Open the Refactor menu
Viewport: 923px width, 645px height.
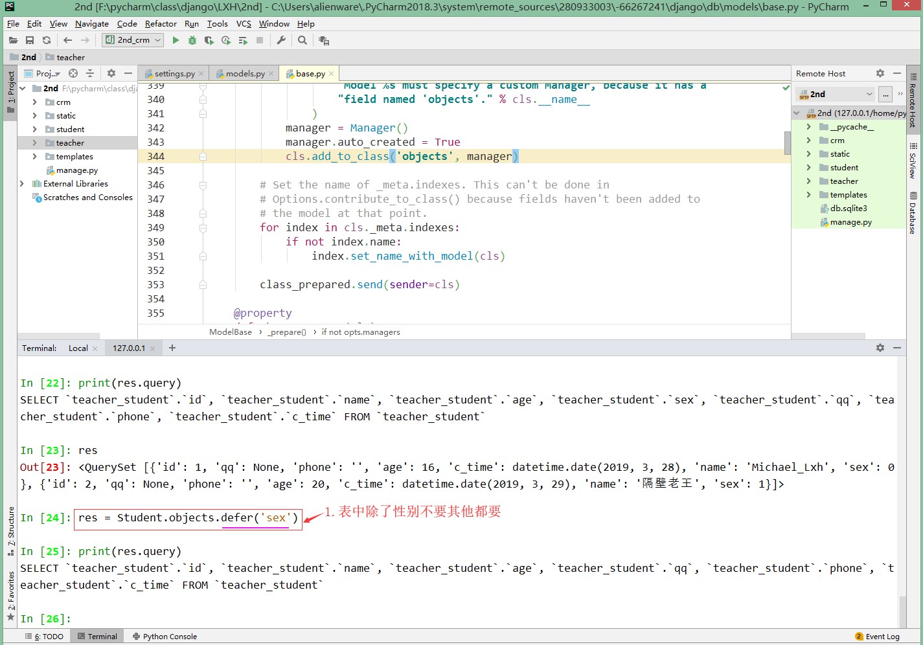tap(161, 24)
